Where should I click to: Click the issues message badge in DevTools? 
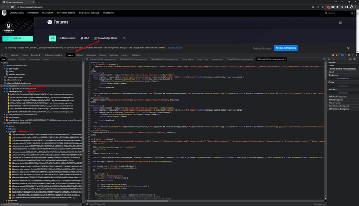pos(342,56)
